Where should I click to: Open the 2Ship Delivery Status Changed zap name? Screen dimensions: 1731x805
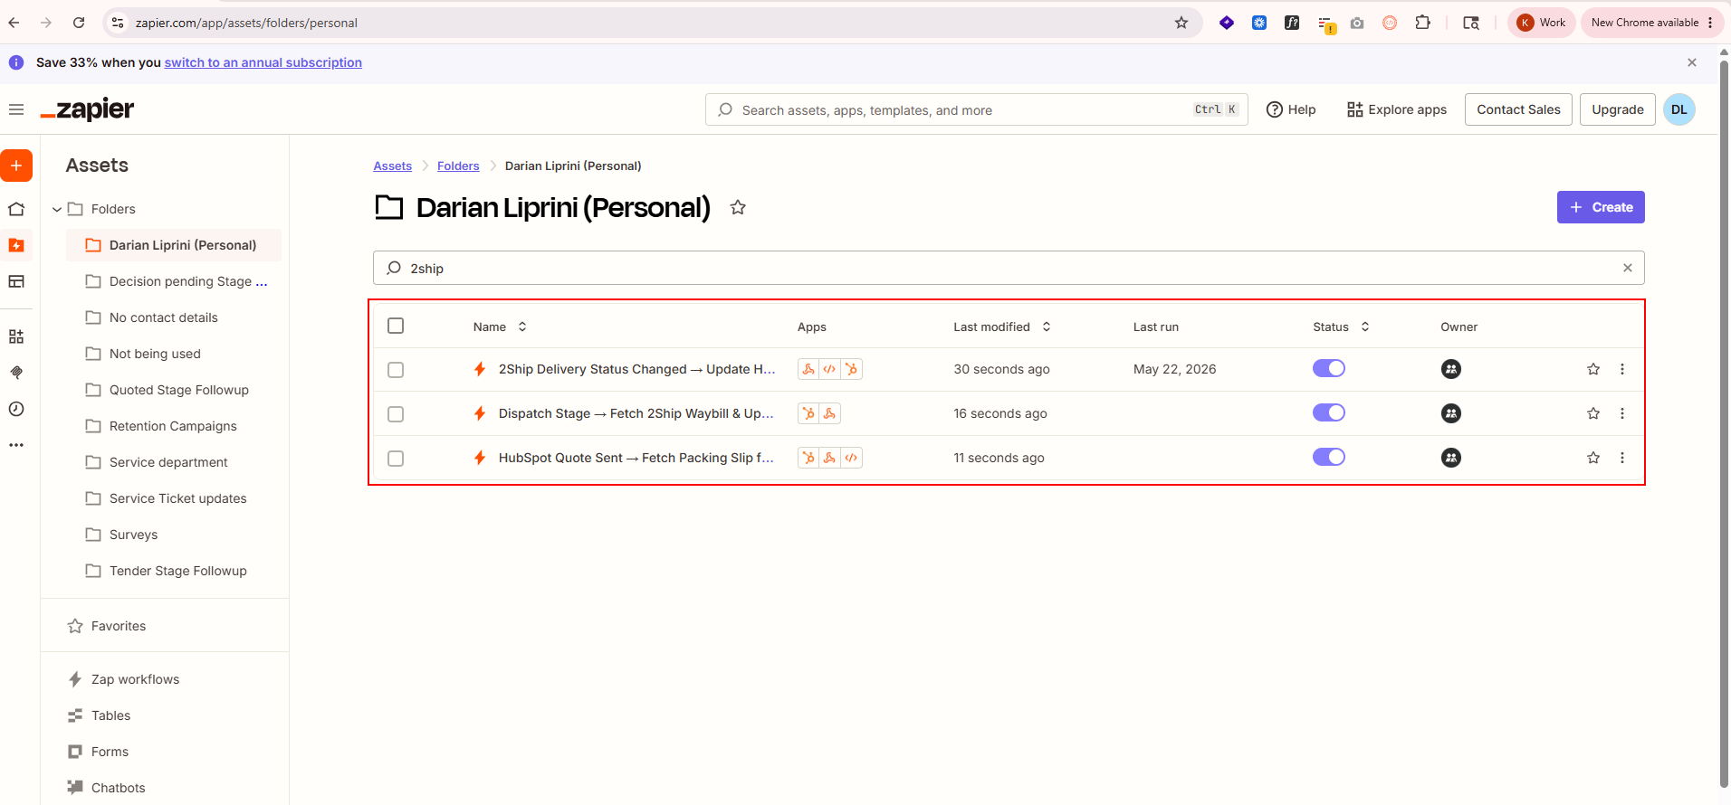coord(636,369)
